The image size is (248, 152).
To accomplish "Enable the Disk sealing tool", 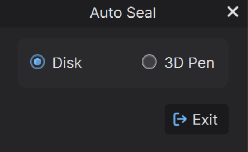I will [37, 62].
